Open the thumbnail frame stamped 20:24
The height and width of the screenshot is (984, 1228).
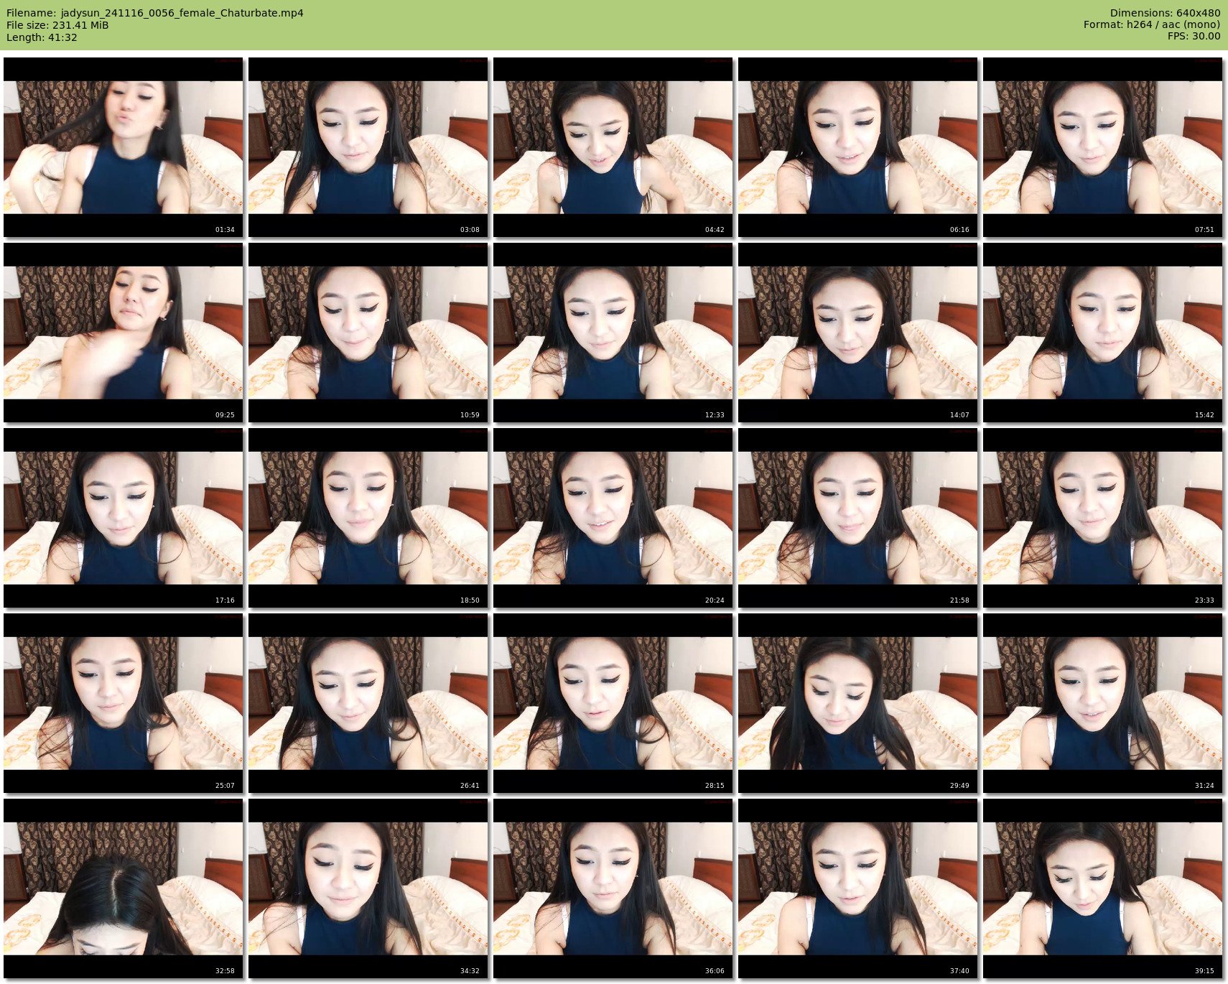[613, 518]
